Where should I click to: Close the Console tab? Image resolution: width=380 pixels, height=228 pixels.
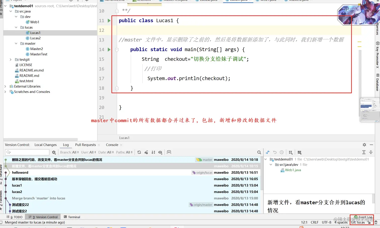121,145
